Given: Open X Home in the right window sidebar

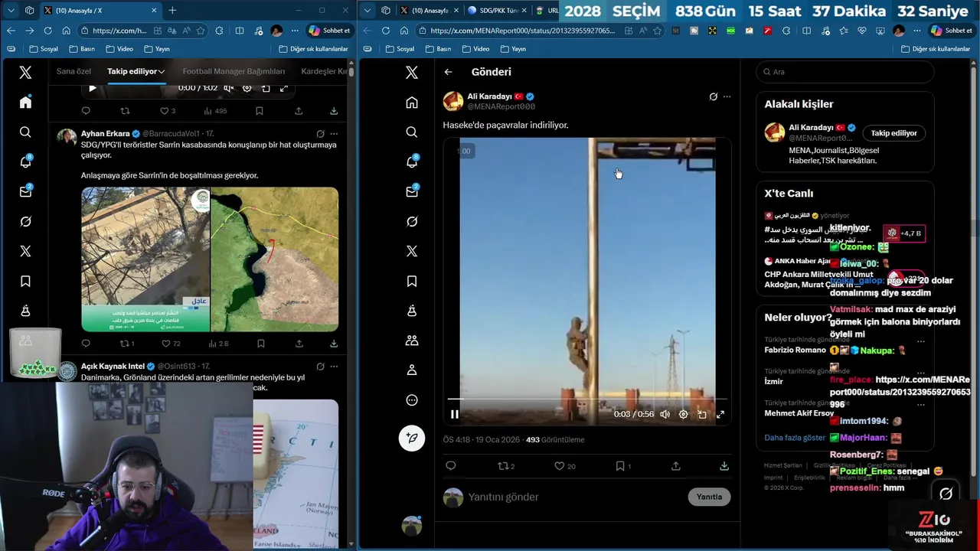Looking at the screenshot, I should 412,103.
